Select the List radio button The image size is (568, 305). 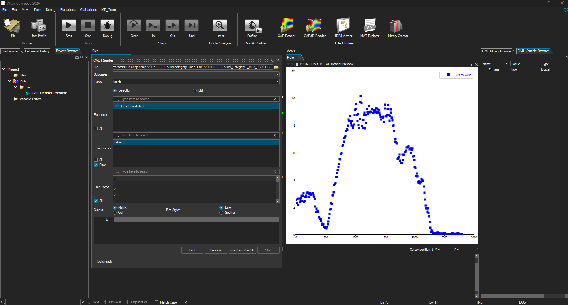coord(195,91)
